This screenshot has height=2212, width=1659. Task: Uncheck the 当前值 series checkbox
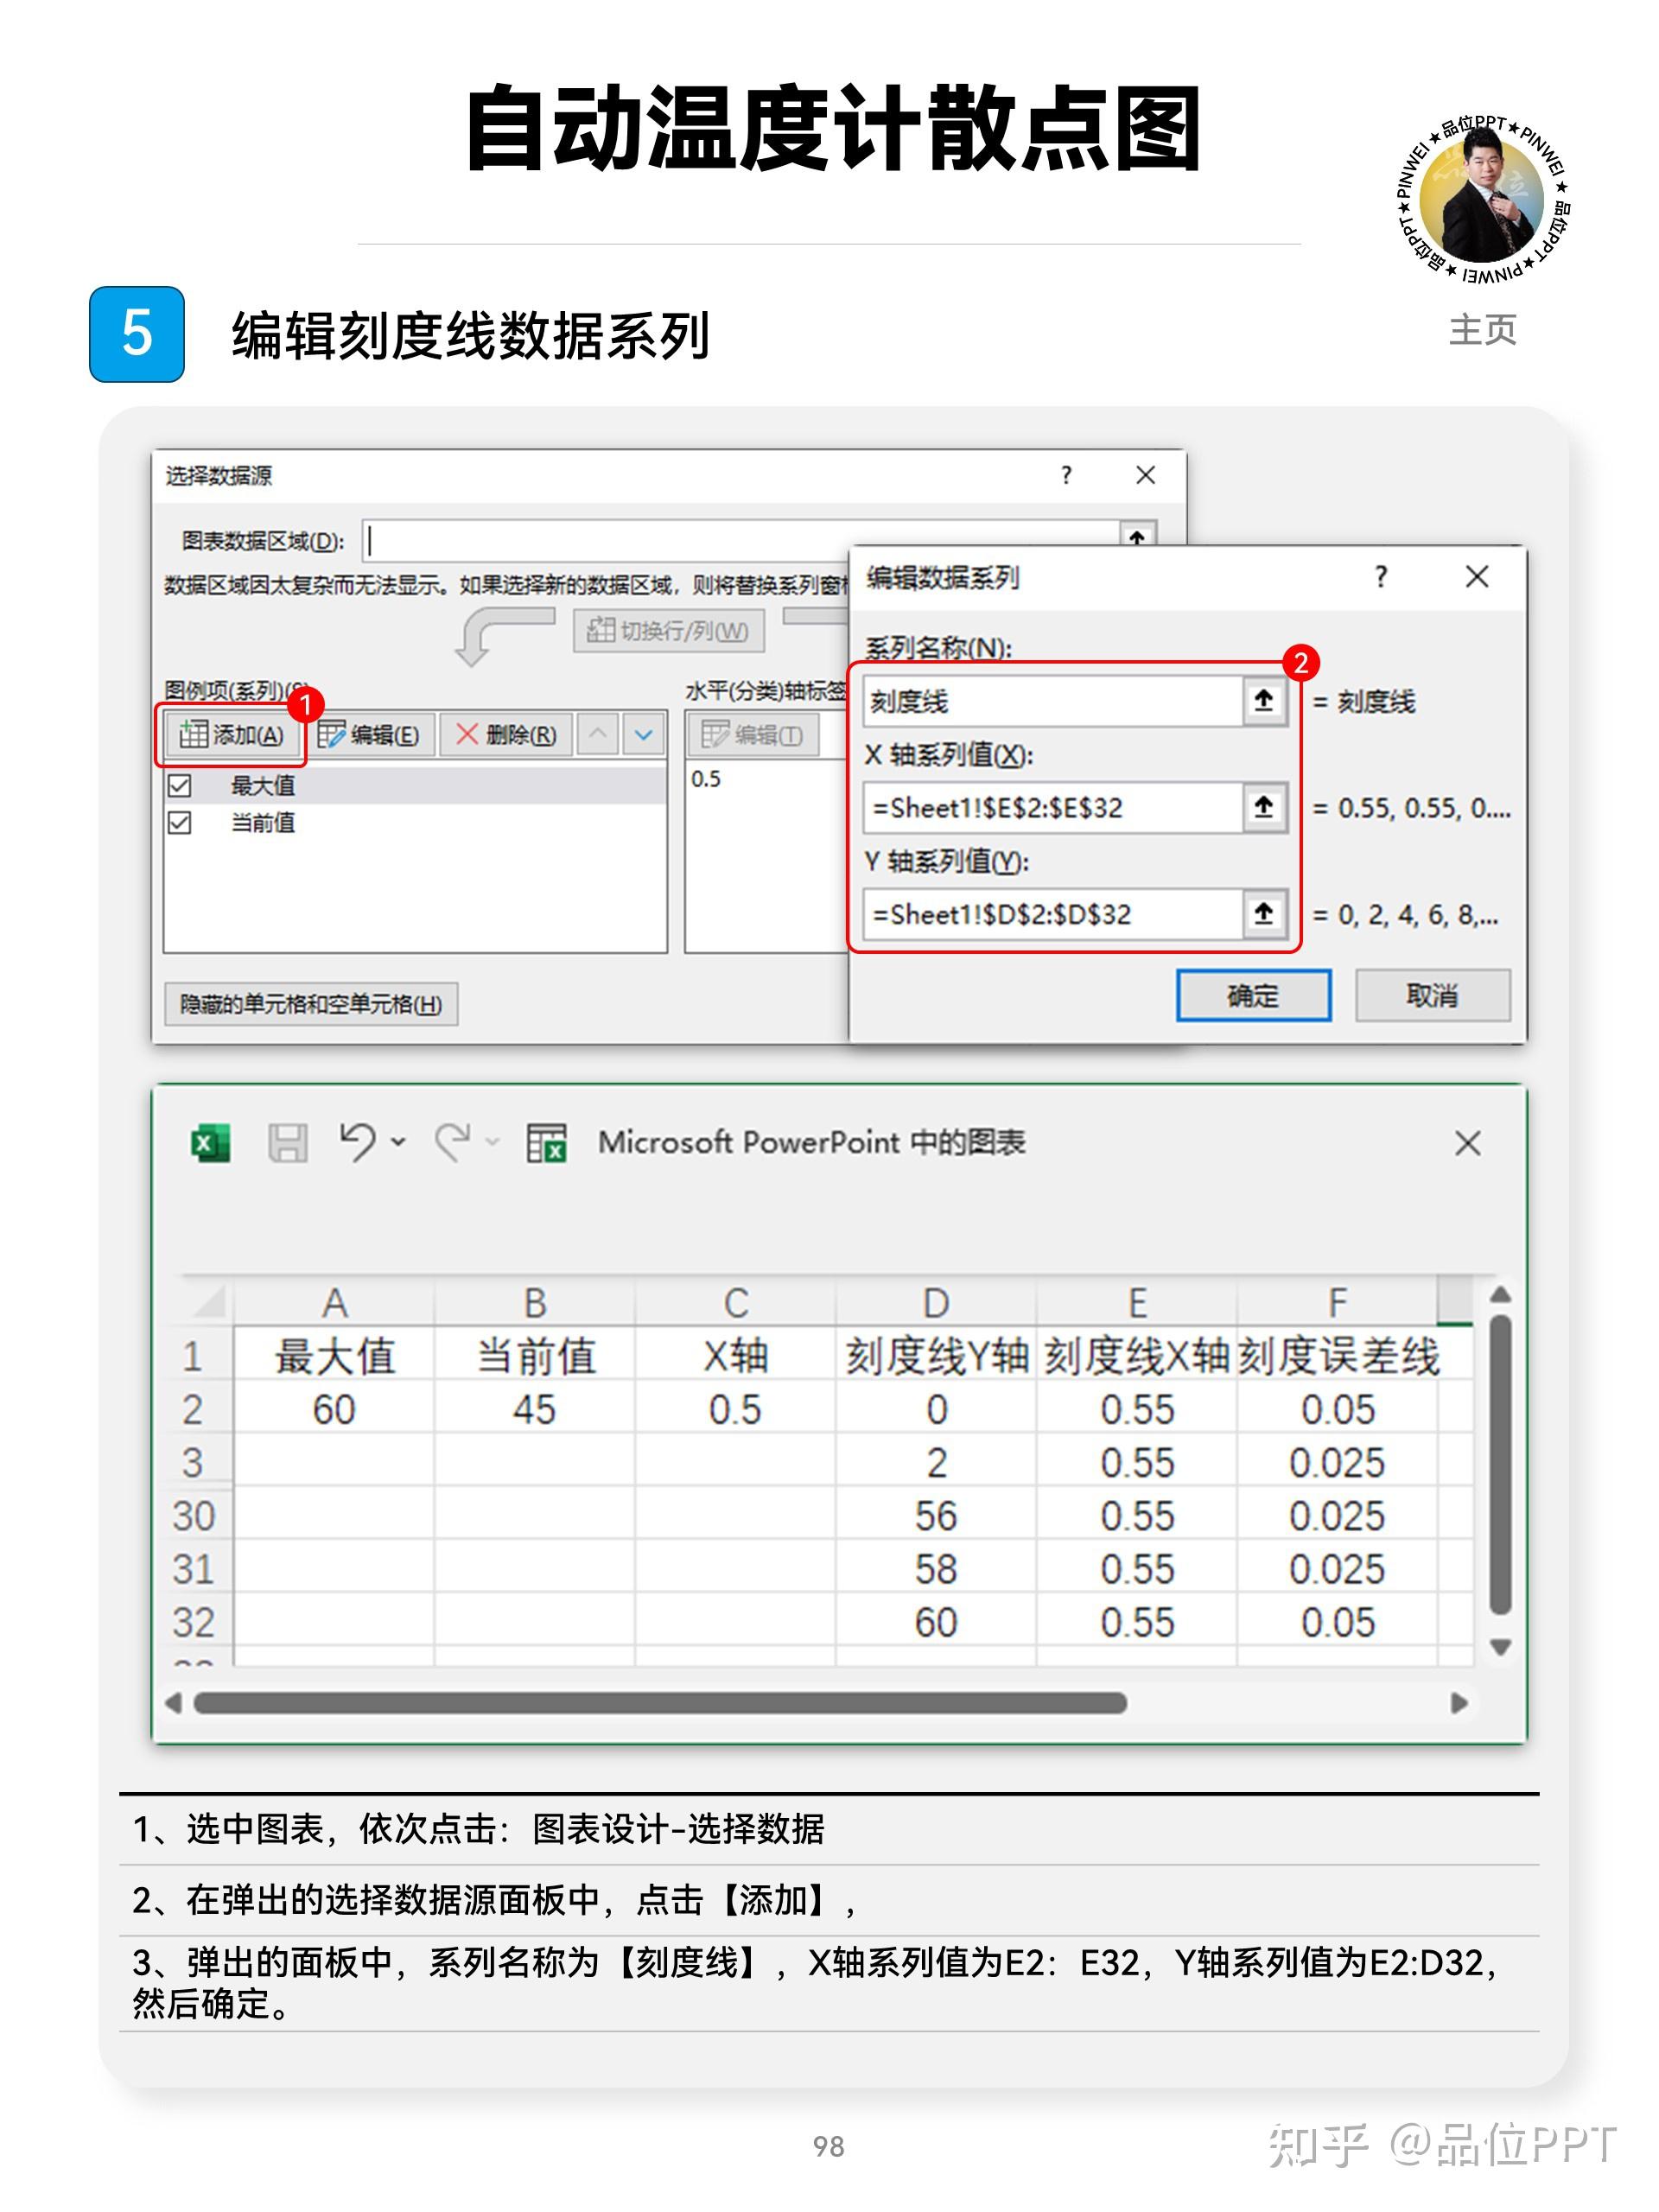click(180, 822)
